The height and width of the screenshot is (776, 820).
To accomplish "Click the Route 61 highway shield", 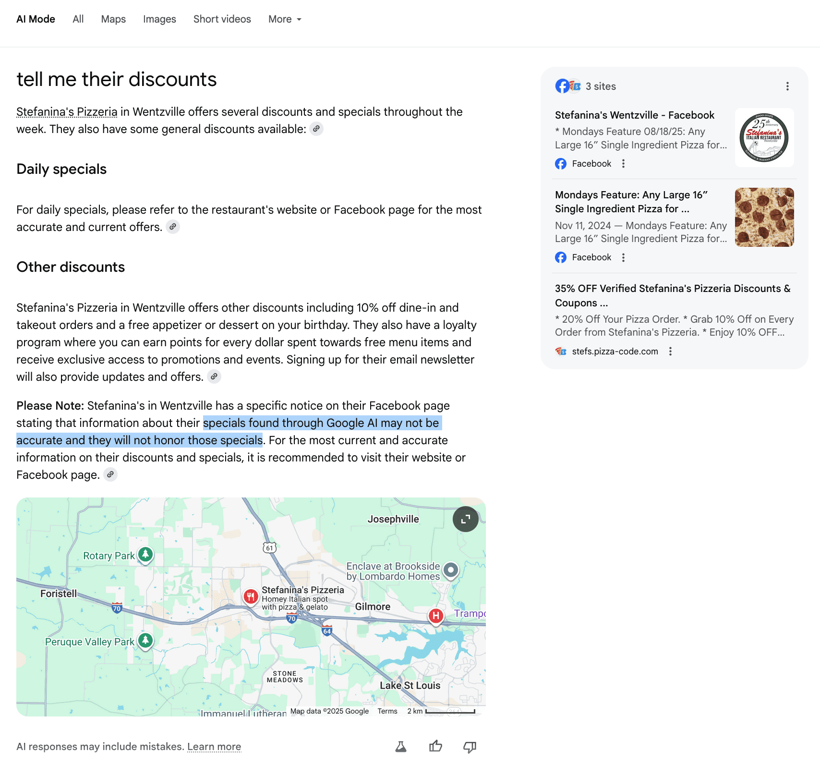I will (x=270, y=548).
